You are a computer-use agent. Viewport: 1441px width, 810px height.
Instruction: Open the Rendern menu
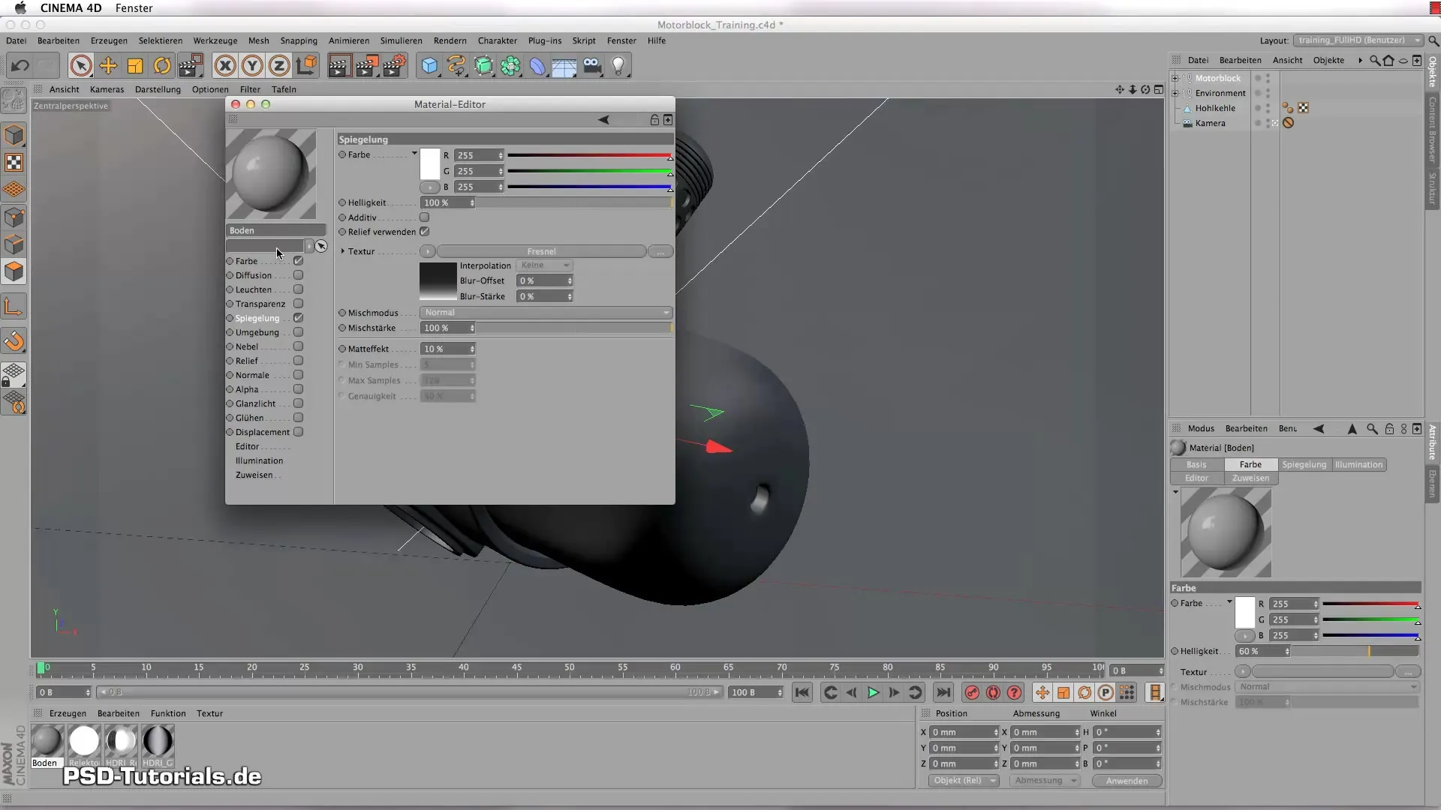click(x=450, y=40)
